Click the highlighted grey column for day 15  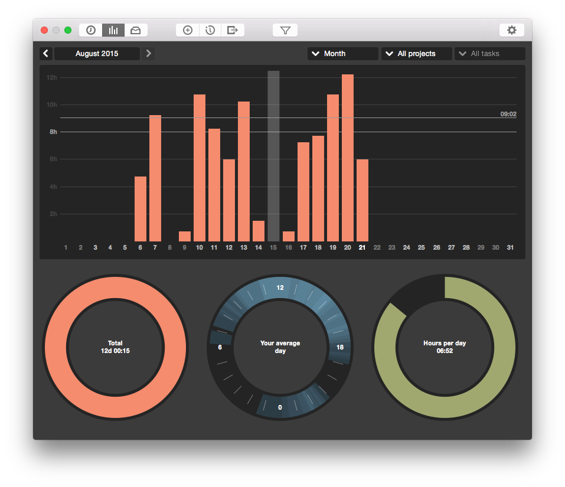point(273,156)
